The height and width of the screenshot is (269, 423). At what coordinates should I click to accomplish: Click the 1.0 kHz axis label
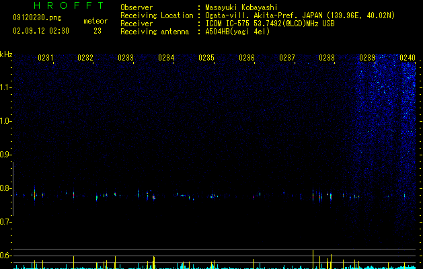click(5, 121)
